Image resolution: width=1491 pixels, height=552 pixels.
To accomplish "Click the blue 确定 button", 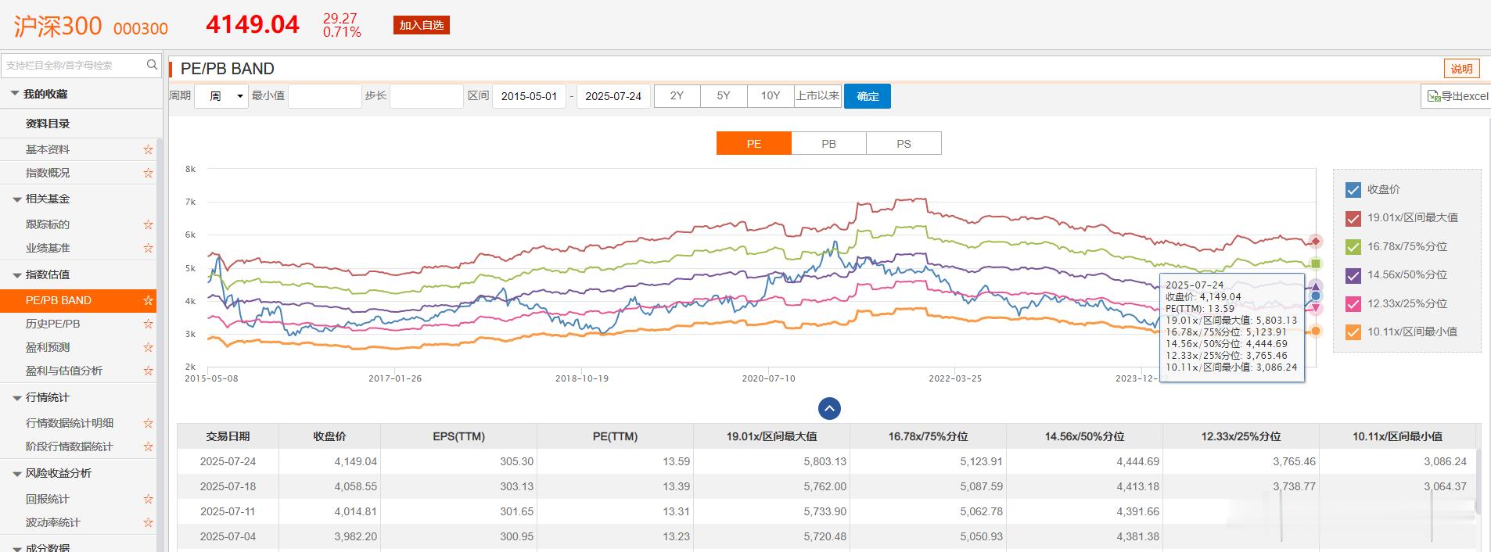I will click(868, 96).
